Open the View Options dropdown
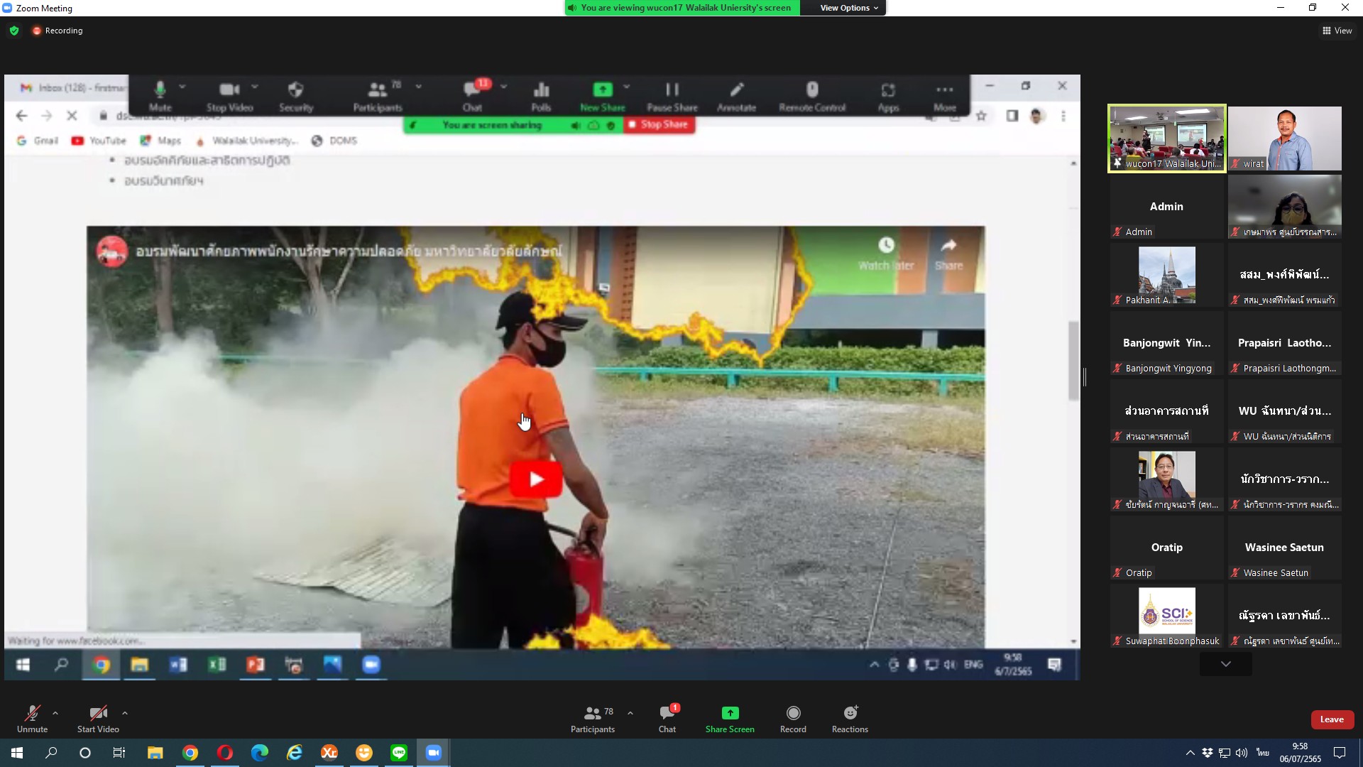Viewport: 1363px width, 767px height. coord(848,8)
